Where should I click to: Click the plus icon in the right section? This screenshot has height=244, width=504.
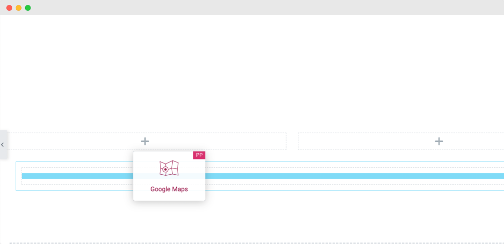439,141
